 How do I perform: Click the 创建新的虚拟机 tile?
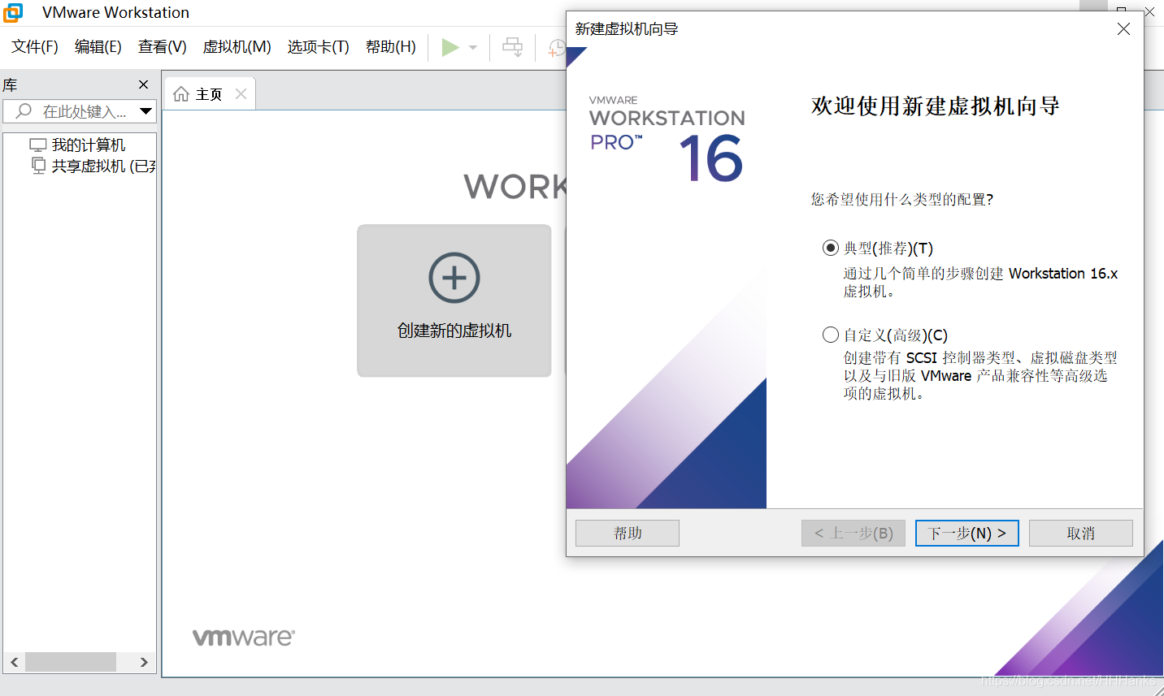click(x=454, y=300)
